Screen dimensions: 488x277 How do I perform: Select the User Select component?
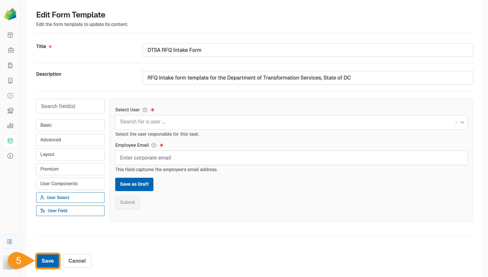[x=70, y=197]
